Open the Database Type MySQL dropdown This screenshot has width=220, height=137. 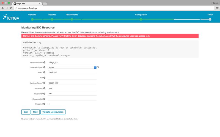coord(72,67)
